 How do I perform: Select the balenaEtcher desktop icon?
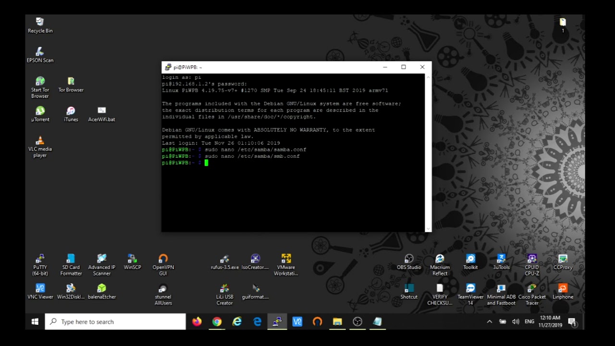(101, 292)
